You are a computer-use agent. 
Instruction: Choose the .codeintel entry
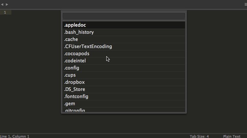coord(124,61)
